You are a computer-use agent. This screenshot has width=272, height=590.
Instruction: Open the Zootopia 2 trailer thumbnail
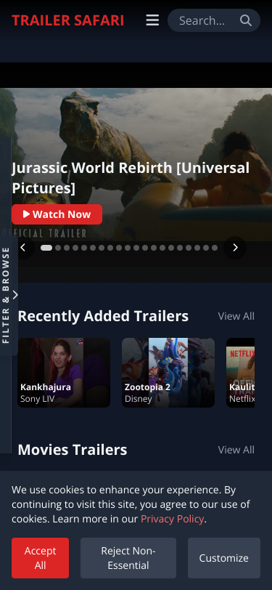[x=168, y=373]
